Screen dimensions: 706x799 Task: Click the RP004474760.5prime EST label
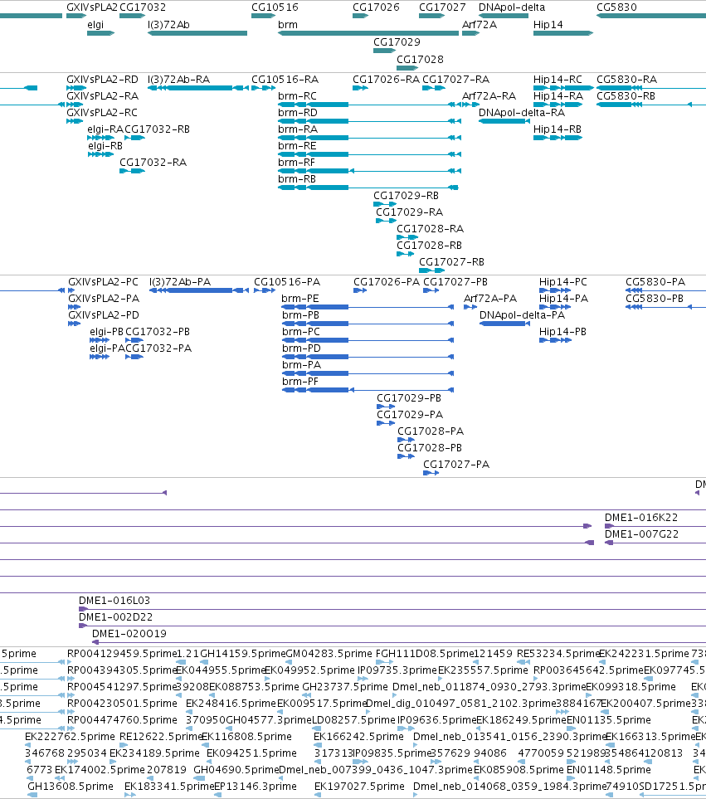coord(122,720)
